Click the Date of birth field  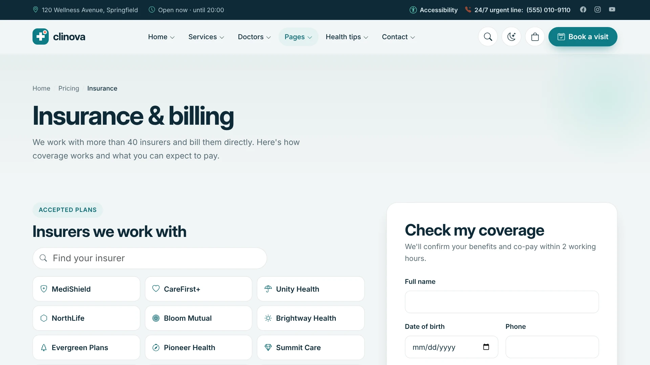[451, 347]
